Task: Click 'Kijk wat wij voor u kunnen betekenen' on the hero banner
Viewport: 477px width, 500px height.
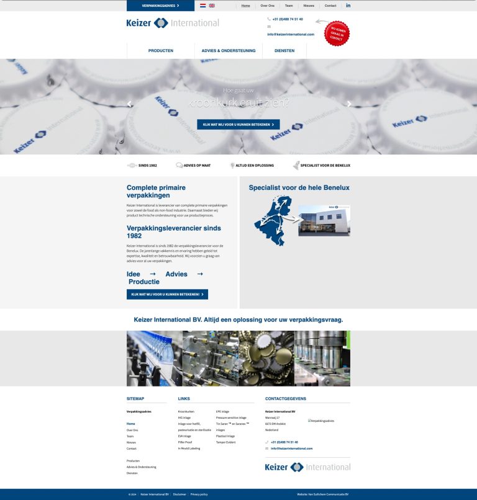Action: (x=238, y=124)
